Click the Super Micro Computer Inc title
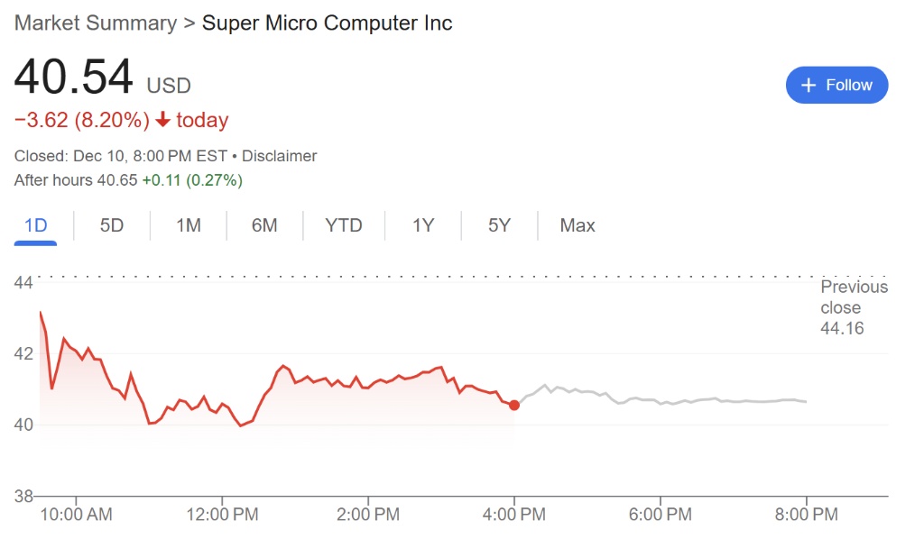This screenshot has height=539, width=924. click(x=327, y=23)
